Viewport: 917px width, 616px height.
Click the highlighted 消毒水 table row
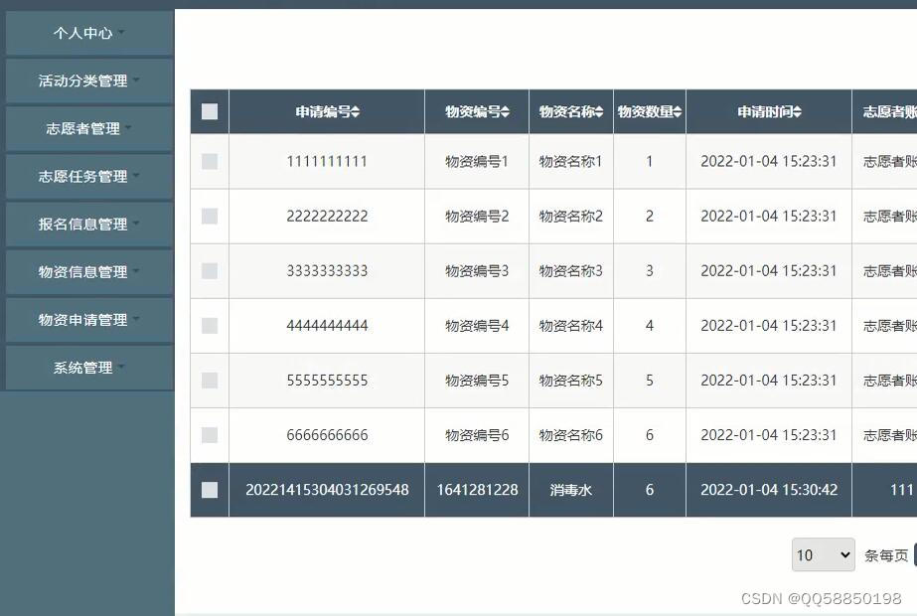tap(570, 489)
